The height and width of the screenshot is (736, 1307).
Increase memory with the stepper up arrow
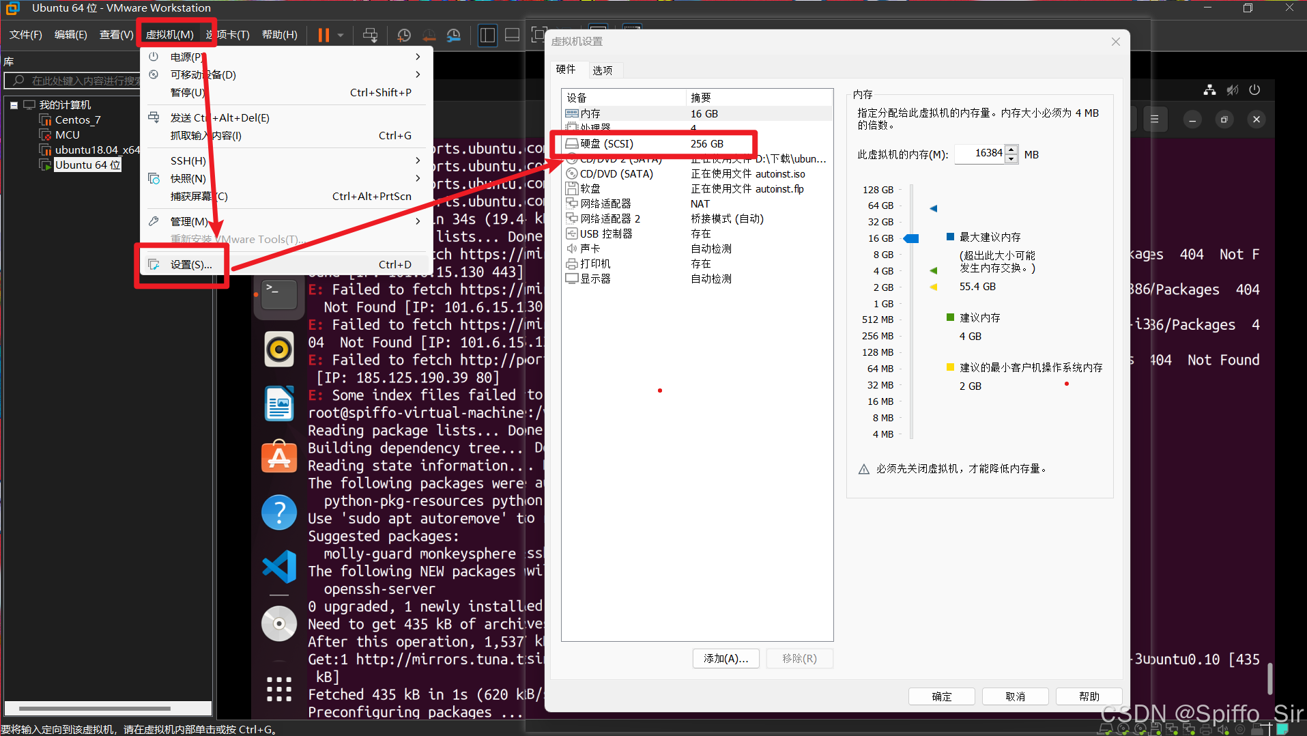1011,150
